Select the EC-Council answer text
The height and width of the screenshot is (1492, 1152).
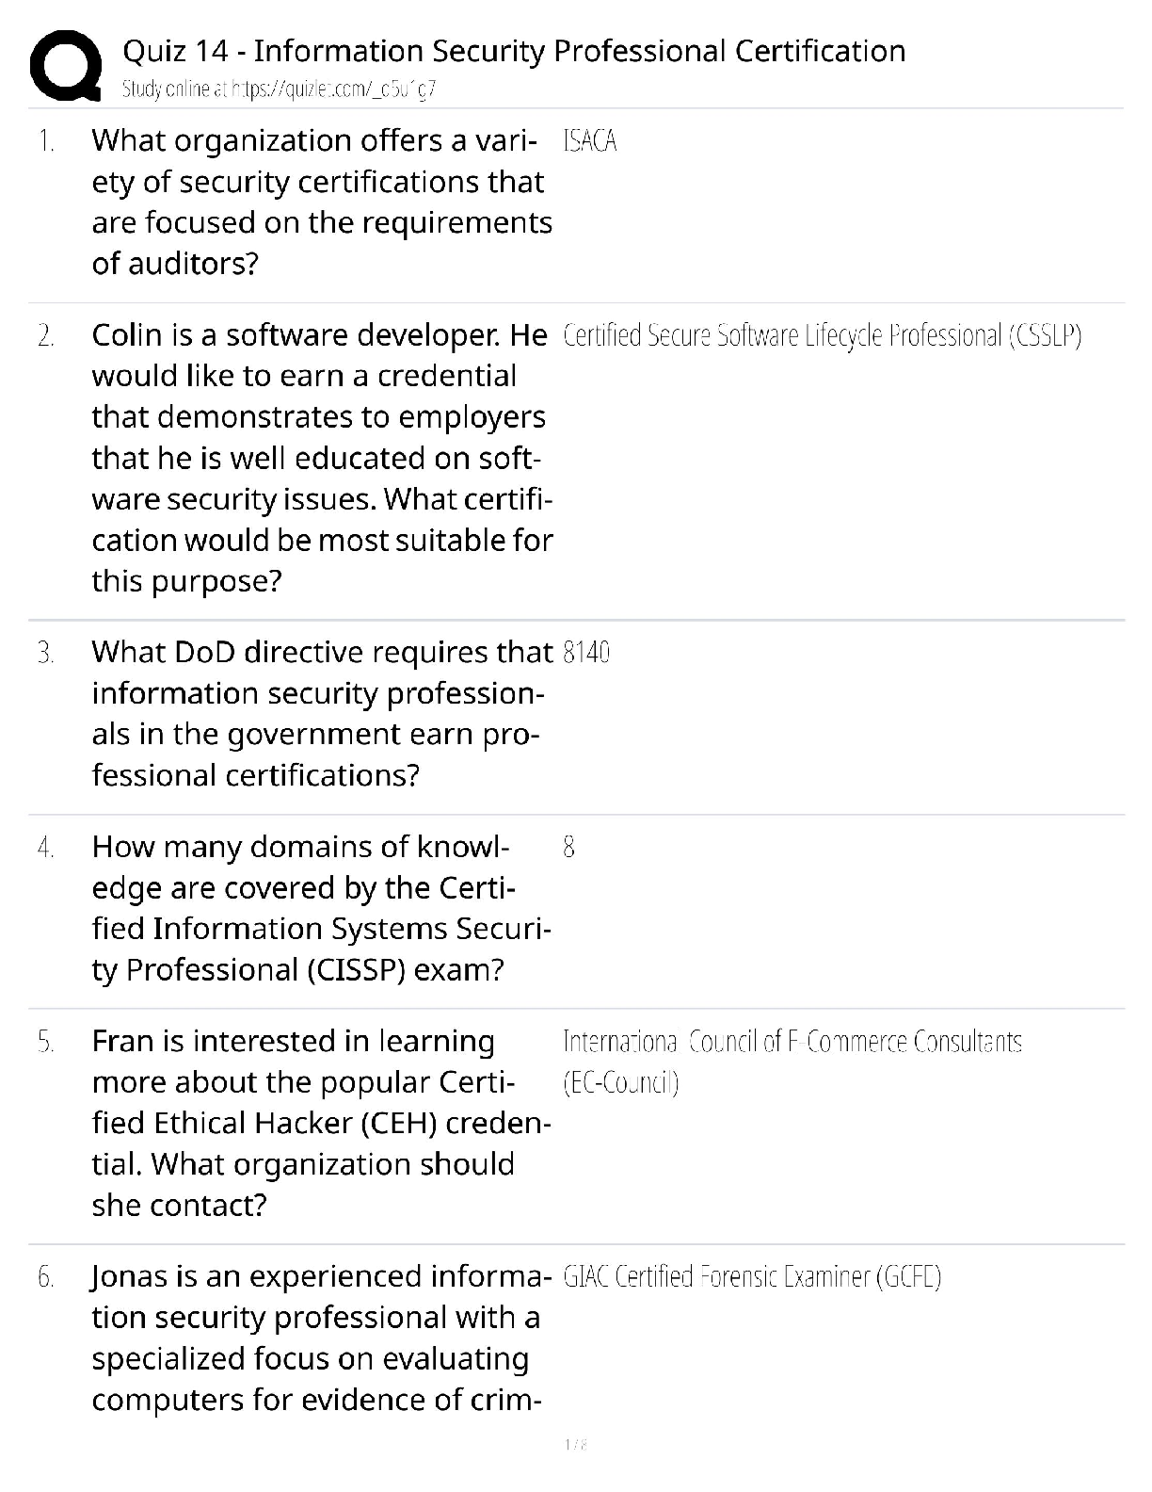(792, 1062)
